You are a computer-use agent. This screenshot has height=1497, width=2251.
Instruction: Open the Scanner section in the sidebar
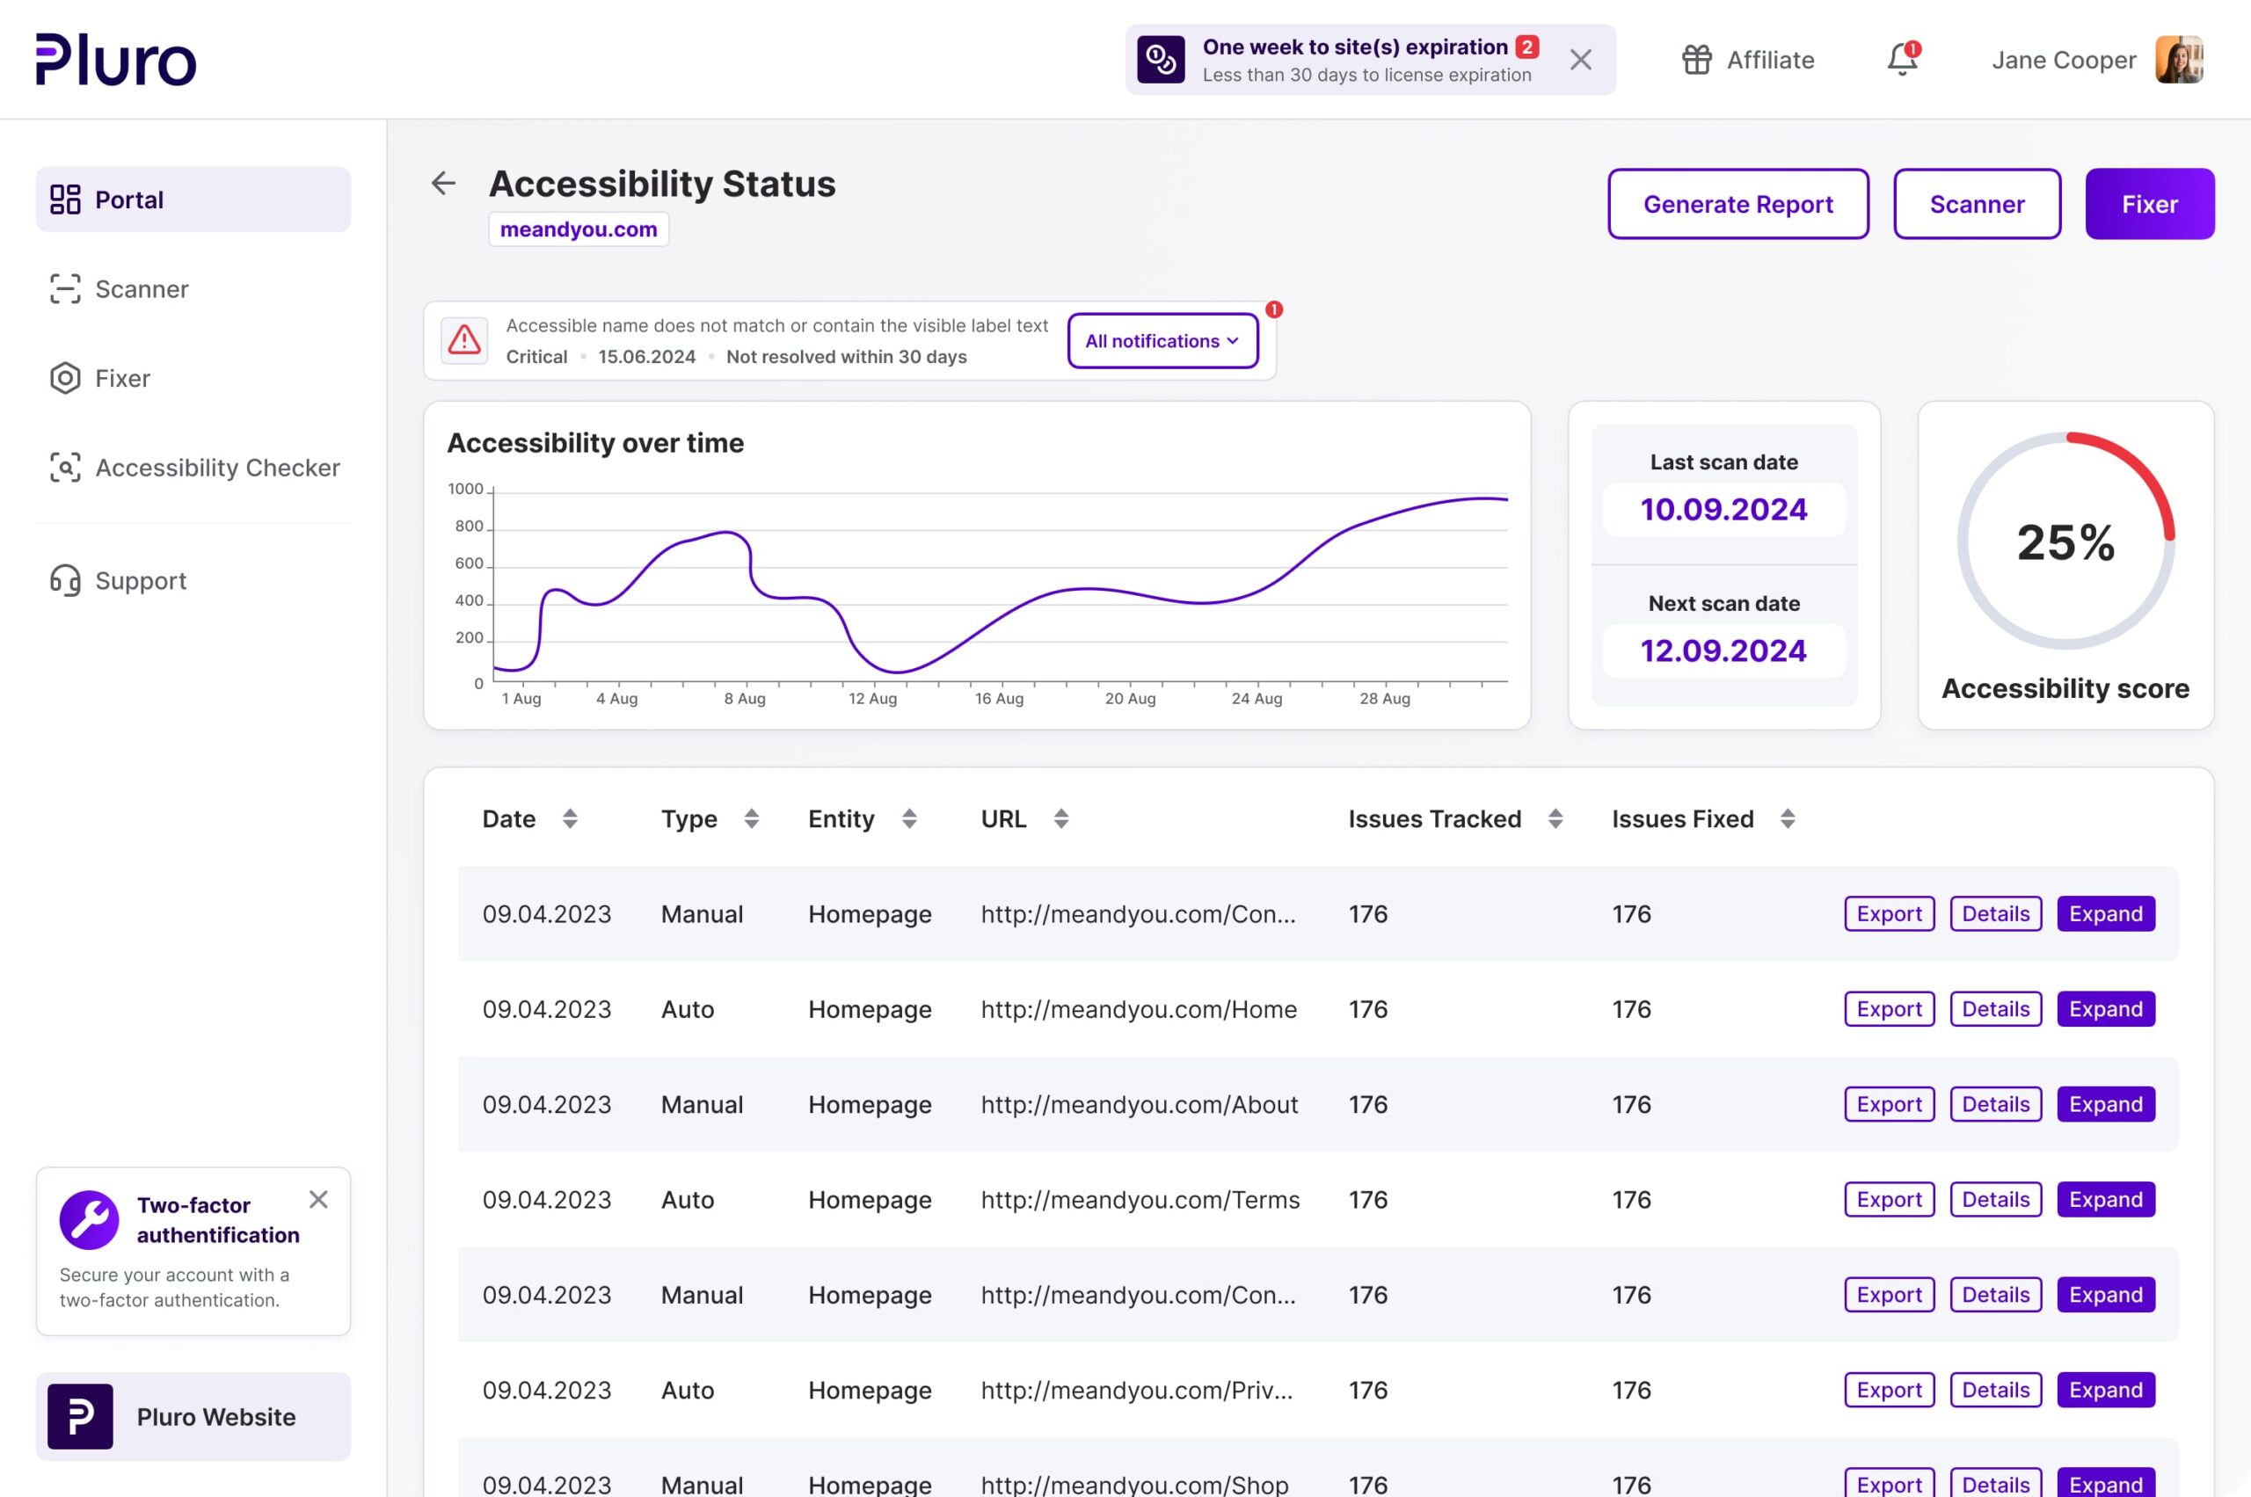(x=142, y=288)
